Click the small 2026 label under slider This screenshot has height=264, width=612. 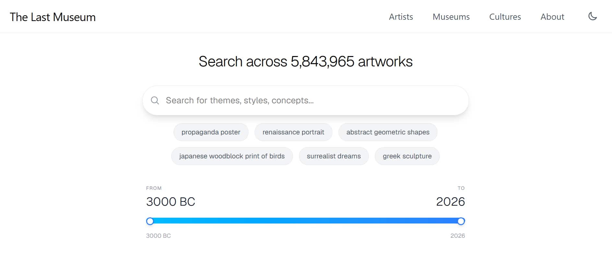pos(458,236)
